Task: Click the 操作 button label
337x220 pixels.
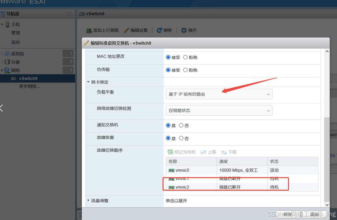Action: click(192, 30)
